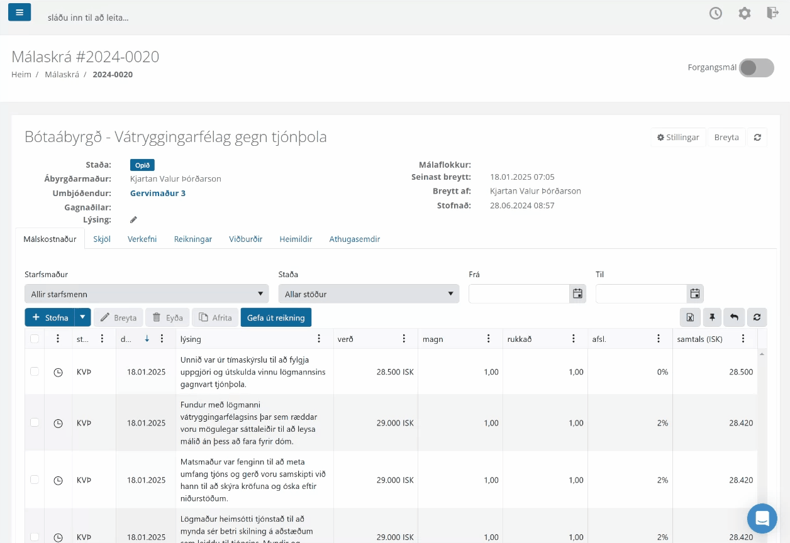The width and height of the screenshot is (790, 543).
Task: Open the Allir starfsmenn dropdown
Action: coord(147,294)
